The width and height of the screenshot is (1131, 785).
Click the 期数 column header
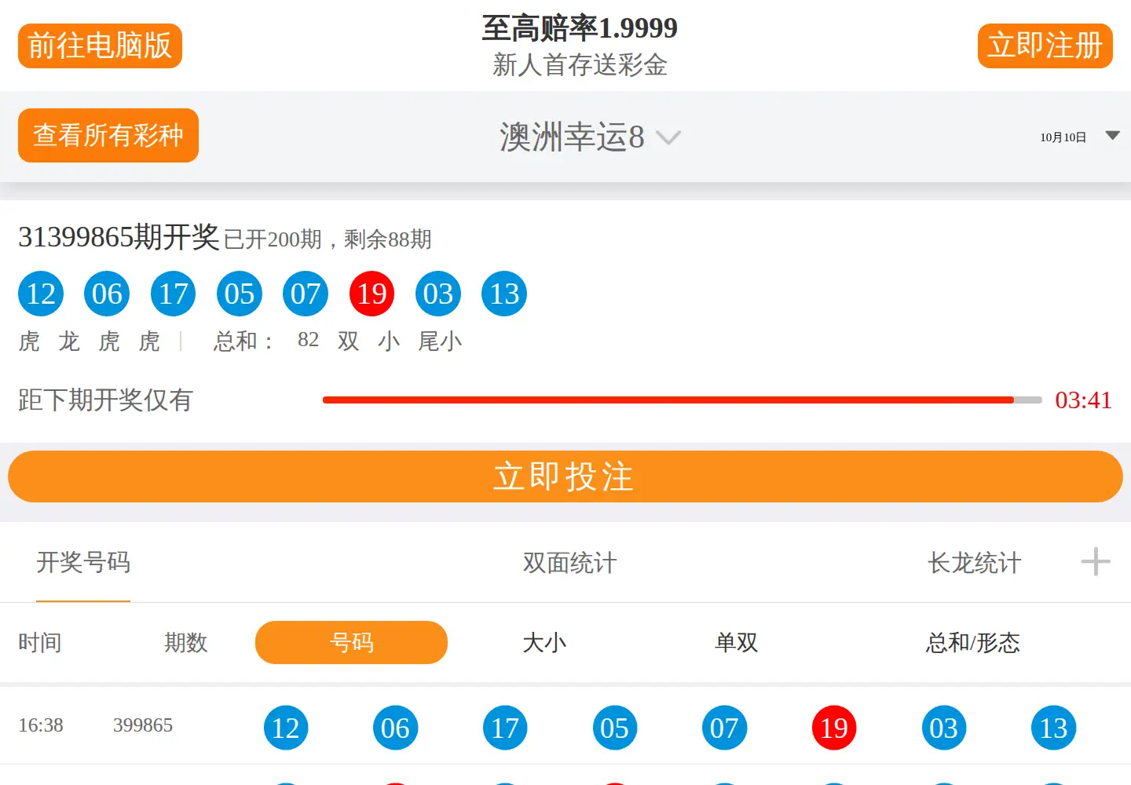[186, 643]
